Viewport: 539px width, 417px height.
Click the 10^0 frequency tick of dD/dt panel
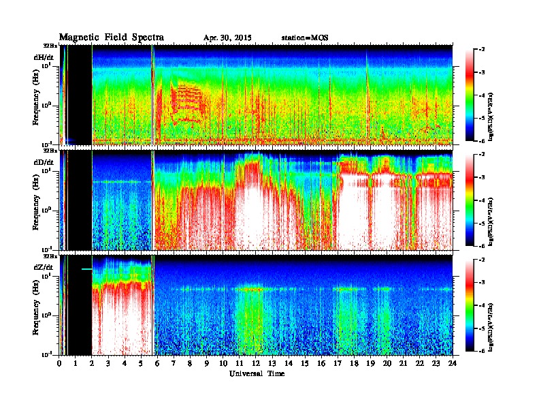coord(47,210)
